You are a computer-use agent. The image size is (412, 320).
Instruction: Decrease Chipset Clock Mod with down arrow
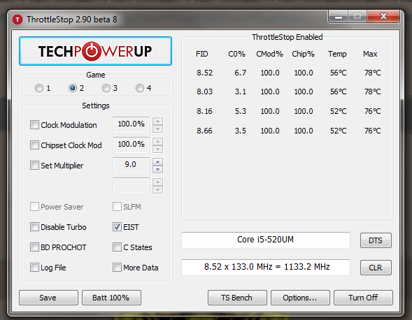pyautogui.click(x=157, y=149)
